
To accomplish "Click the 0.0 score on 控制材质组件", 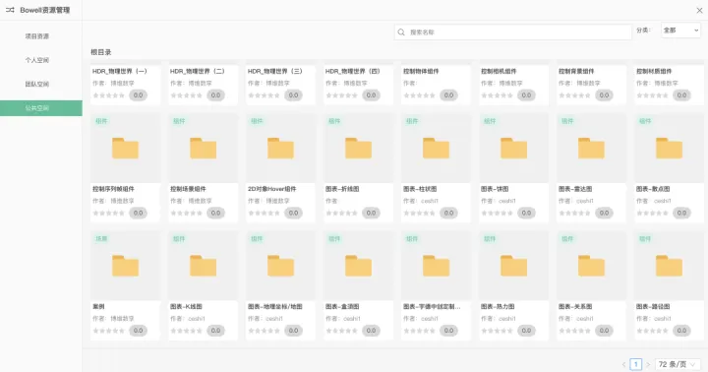I will click(681, 95).
